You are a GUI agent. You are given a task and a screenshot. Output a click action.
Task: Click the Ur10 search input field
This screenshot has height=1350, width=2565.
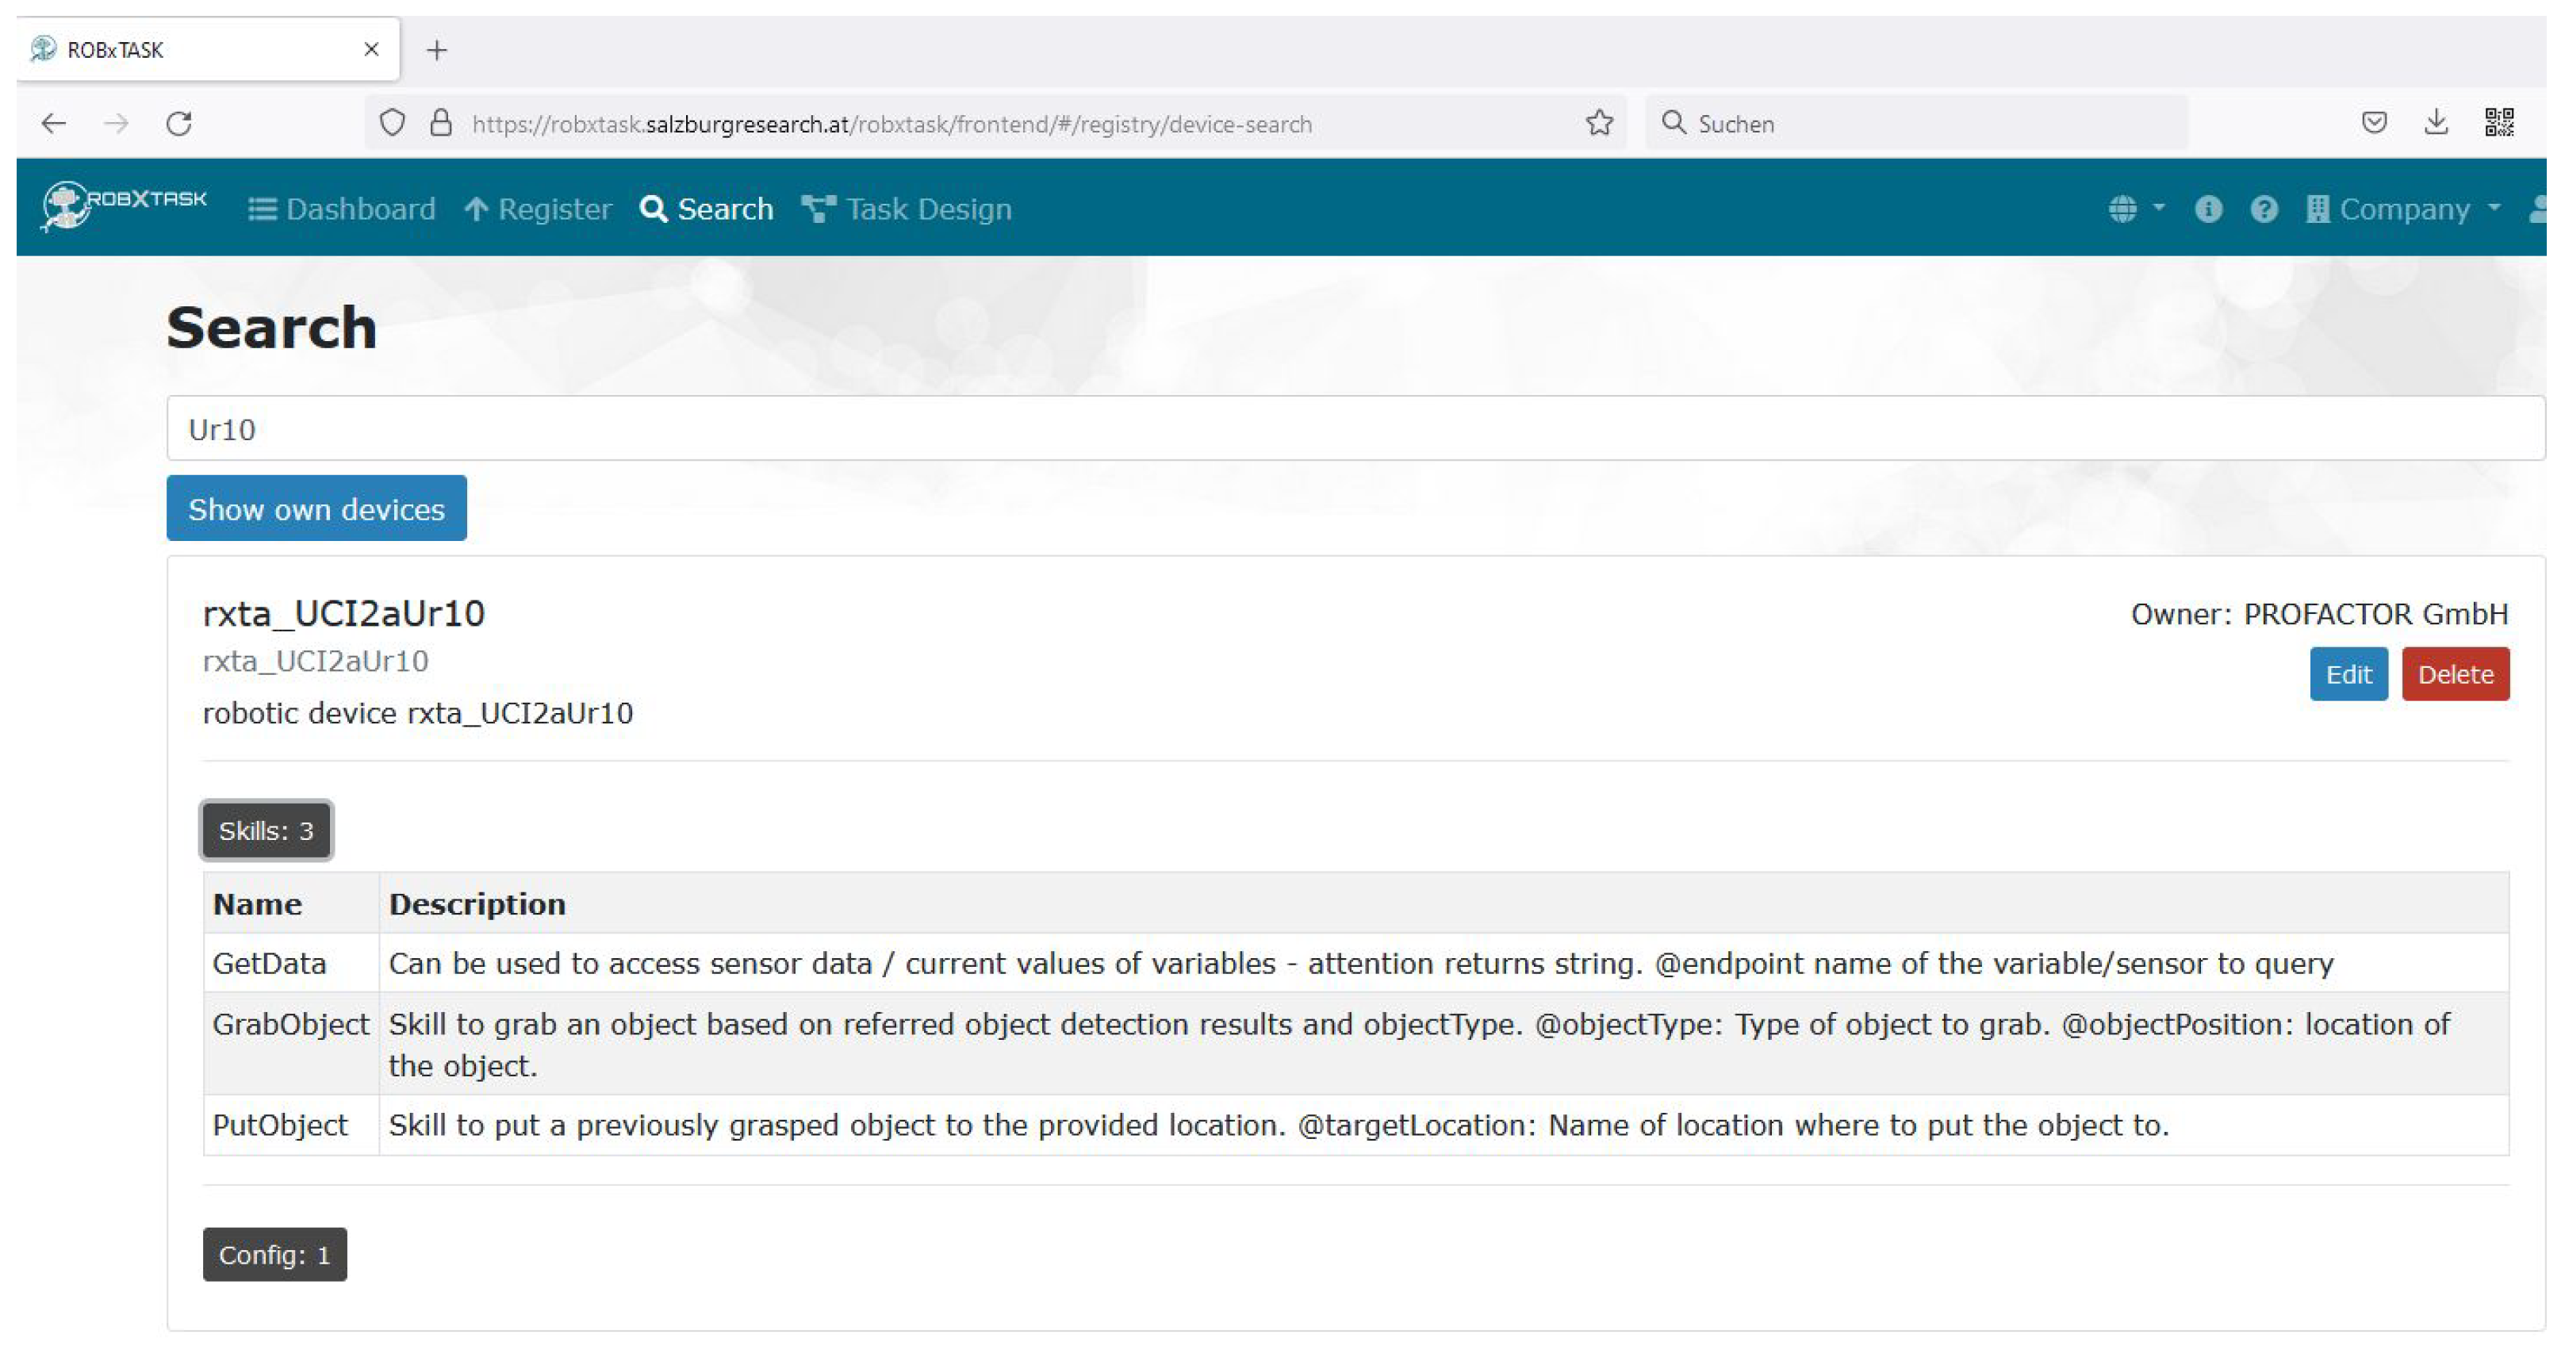[x=1354, y=429]
